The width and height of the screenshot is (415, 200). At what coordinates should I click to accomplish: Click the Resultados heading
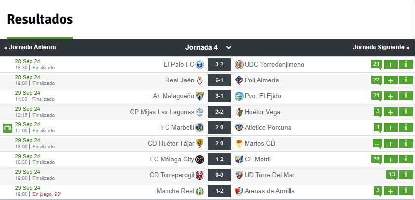pyautogui.click(x=40, y=19)
